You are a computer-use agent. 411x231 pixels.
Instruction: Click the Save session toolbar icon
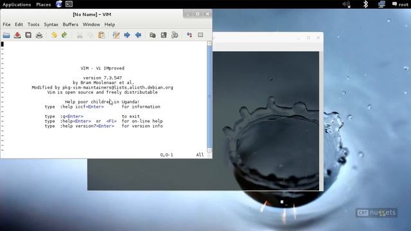[164, 35]
